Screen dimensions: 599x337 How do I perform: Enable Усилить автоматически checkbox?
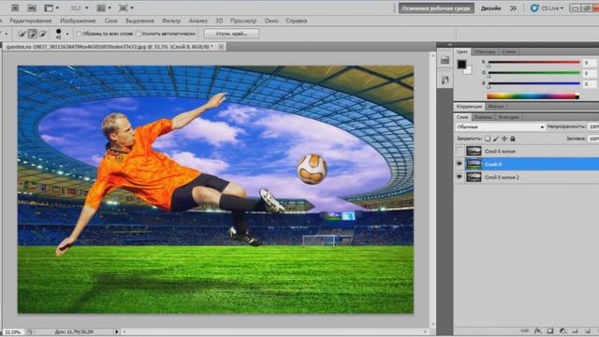[139, 34]
